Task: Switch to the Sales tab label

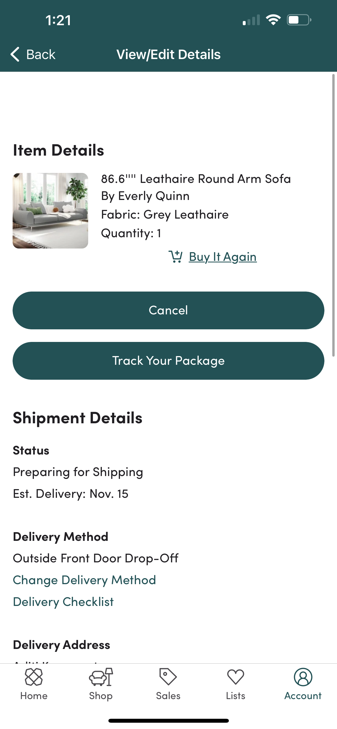Action: tap(168, 696)
